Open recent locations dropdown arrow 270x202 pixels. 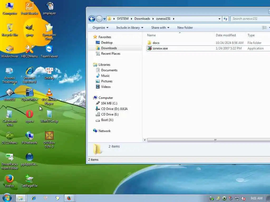(x=104, y=19)
